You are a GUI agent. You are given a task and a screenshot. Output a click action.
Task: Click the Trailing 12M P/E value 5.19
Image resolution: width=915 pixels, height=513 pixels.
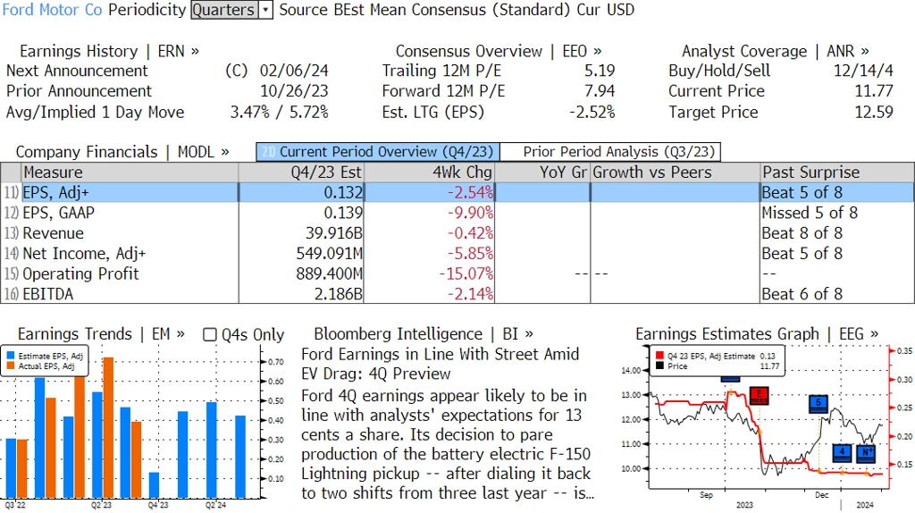(x=600, y=71)
